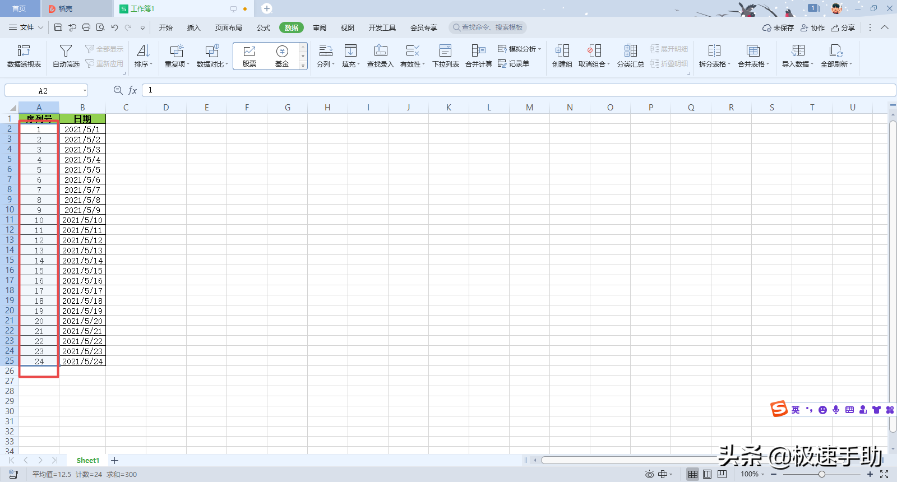Open the 页面布局 Page Layout tab
The image size is (897, 482).
(229, 27)
